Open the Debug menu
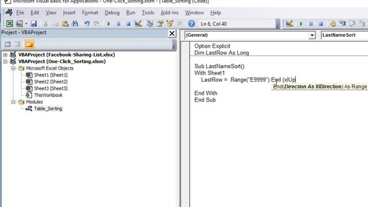 click(x=112, y=13)
